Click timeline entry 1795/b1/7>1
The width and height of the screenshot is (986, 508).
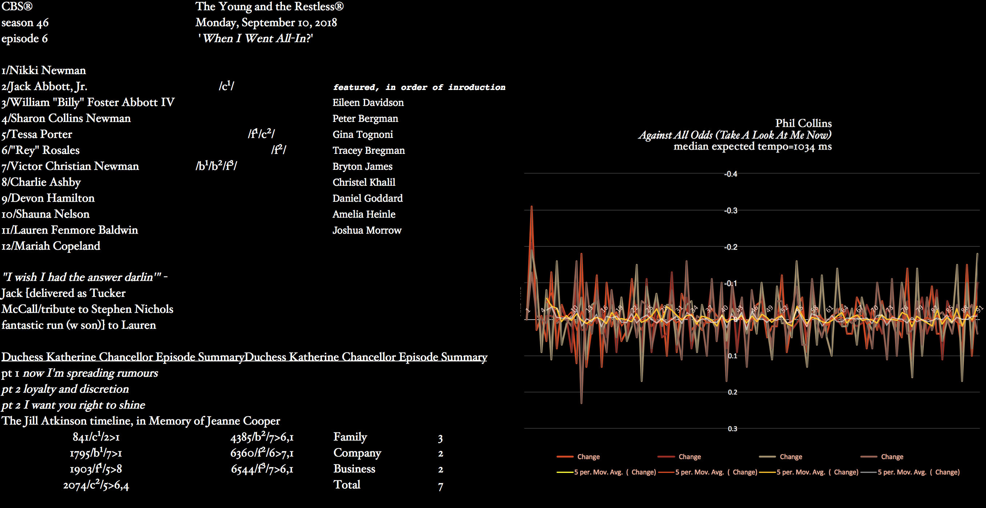[x=96, y=453]
